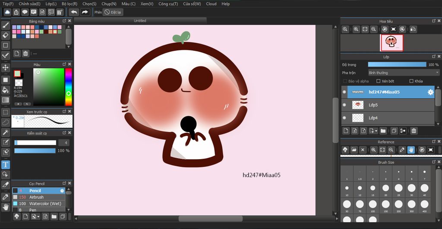
Task: Delete the layer with trash icon
Action: [x=414, y=131]
